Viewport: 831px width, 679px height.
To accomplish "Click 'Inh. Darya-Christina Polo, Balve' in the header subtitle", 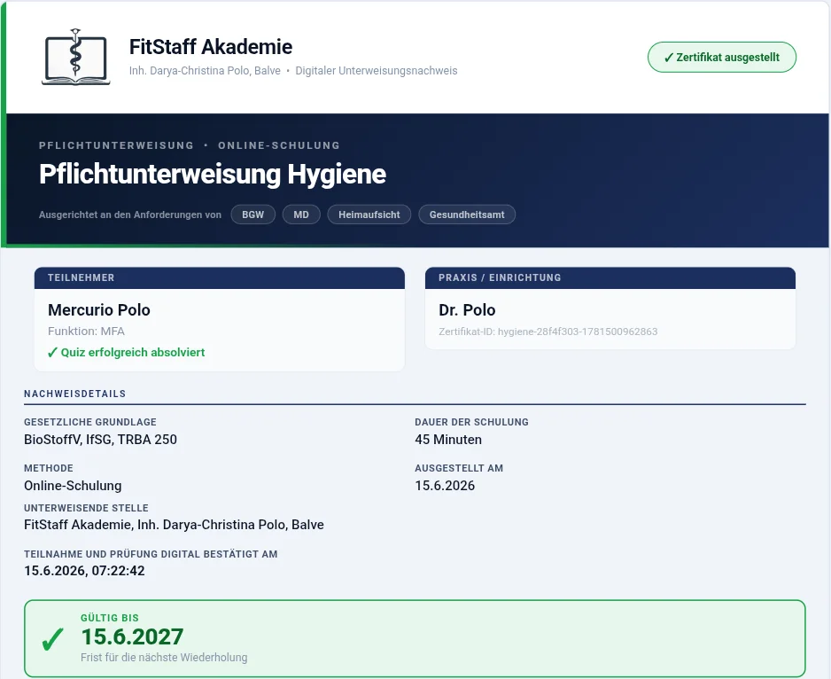I will [205, 71].
